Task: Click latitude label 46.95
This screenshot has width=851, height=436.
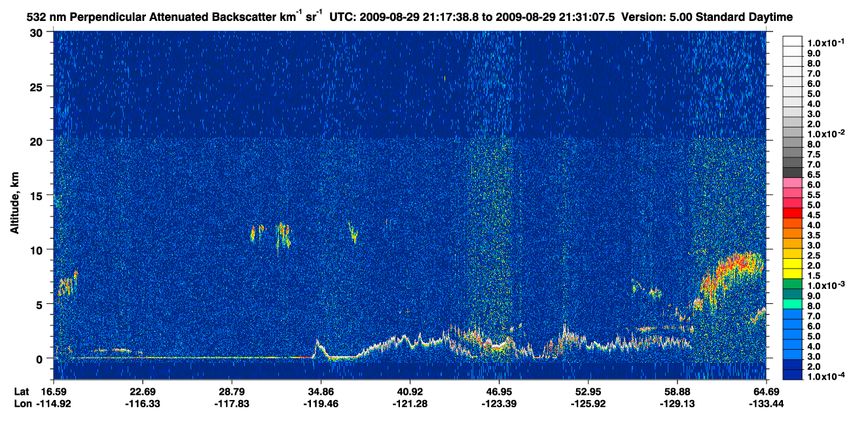Action: (499, 392)
